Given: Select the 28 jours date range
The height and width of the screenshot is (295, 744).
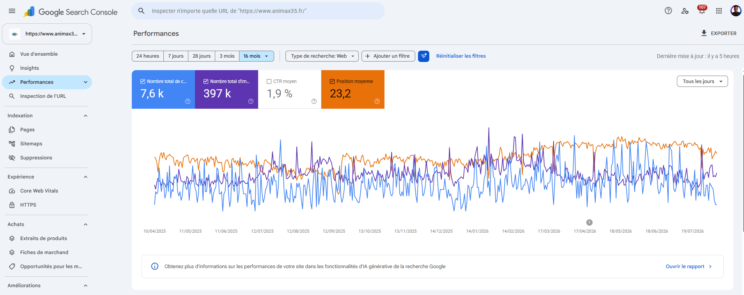Looking at the screenshot, I should tap(202, 56).
